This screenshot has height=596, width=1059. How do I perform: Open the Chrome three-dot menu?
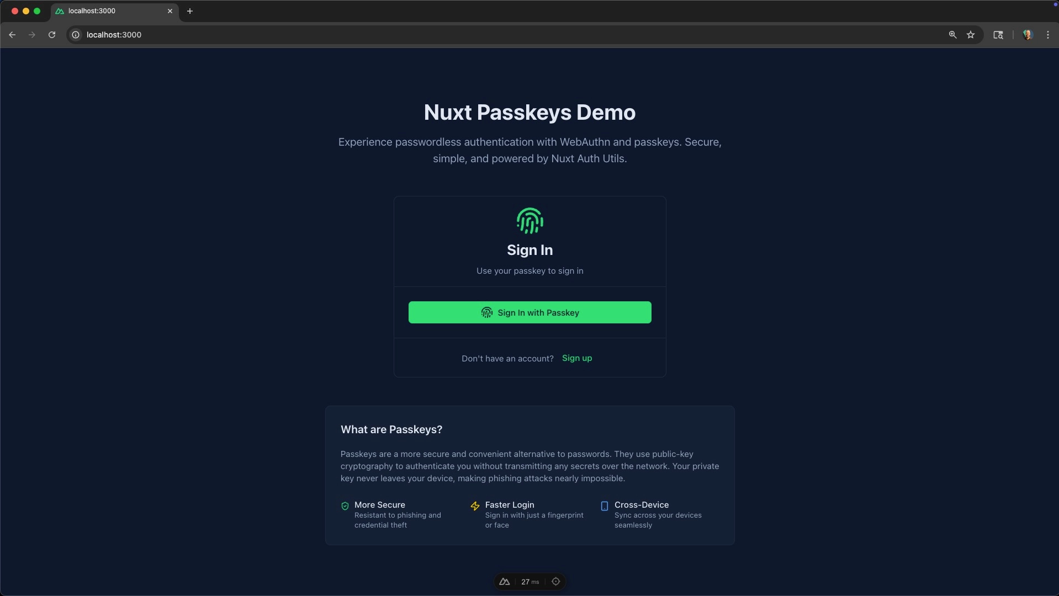point(1047,35)
